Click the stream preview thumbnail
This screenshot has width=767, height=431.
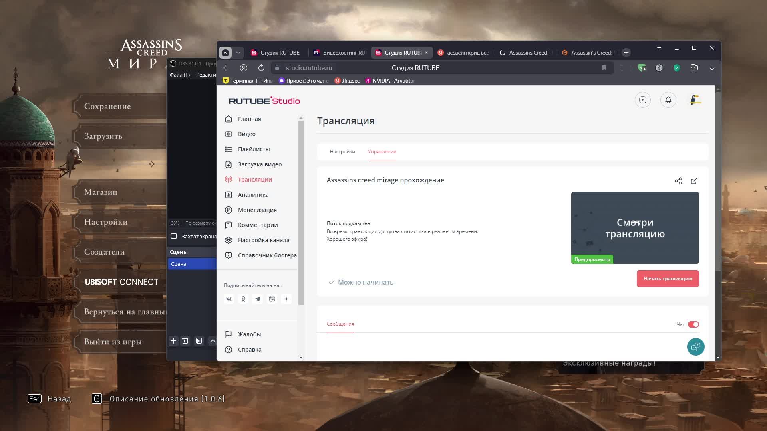(635, 227)
